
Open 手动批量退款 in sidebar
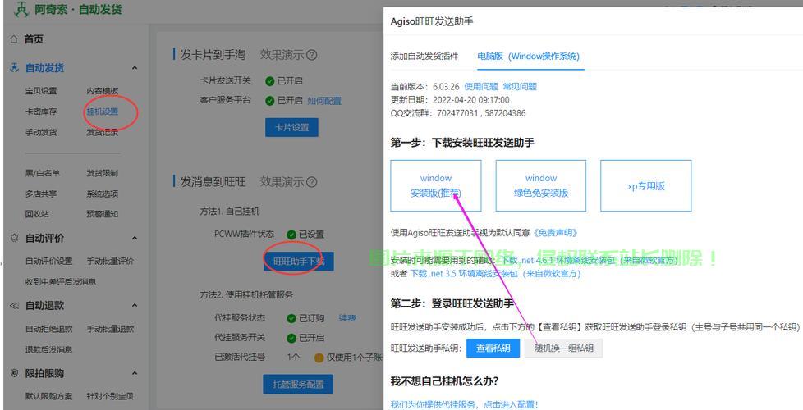coord(110,329)
